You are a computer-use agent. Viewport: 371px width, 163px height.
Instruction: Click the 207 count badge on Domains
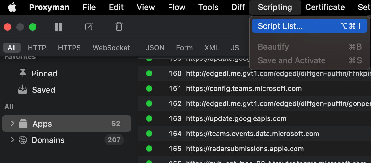point(114,140)
